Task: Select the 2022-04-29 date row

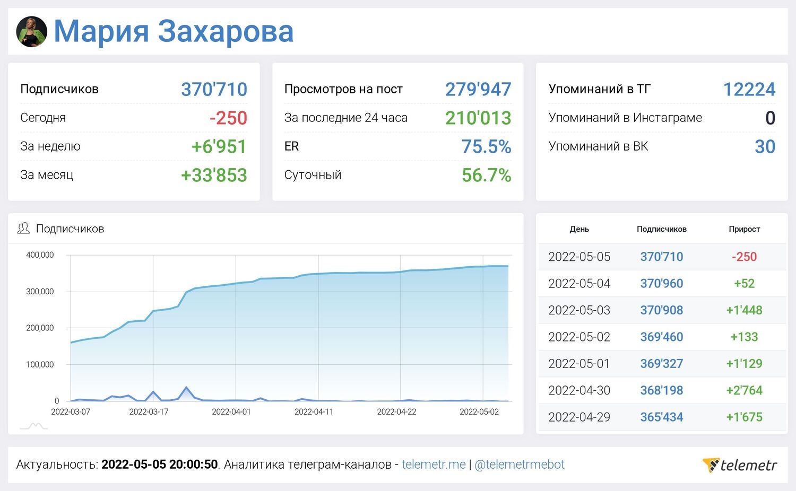Action: [x=662, y=417]
